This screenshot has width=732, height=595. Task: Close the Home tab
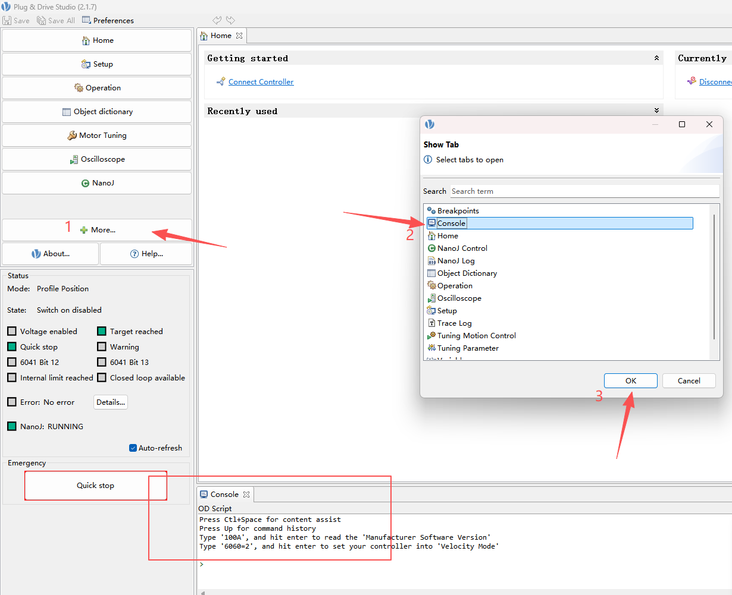tap(239, 36)
